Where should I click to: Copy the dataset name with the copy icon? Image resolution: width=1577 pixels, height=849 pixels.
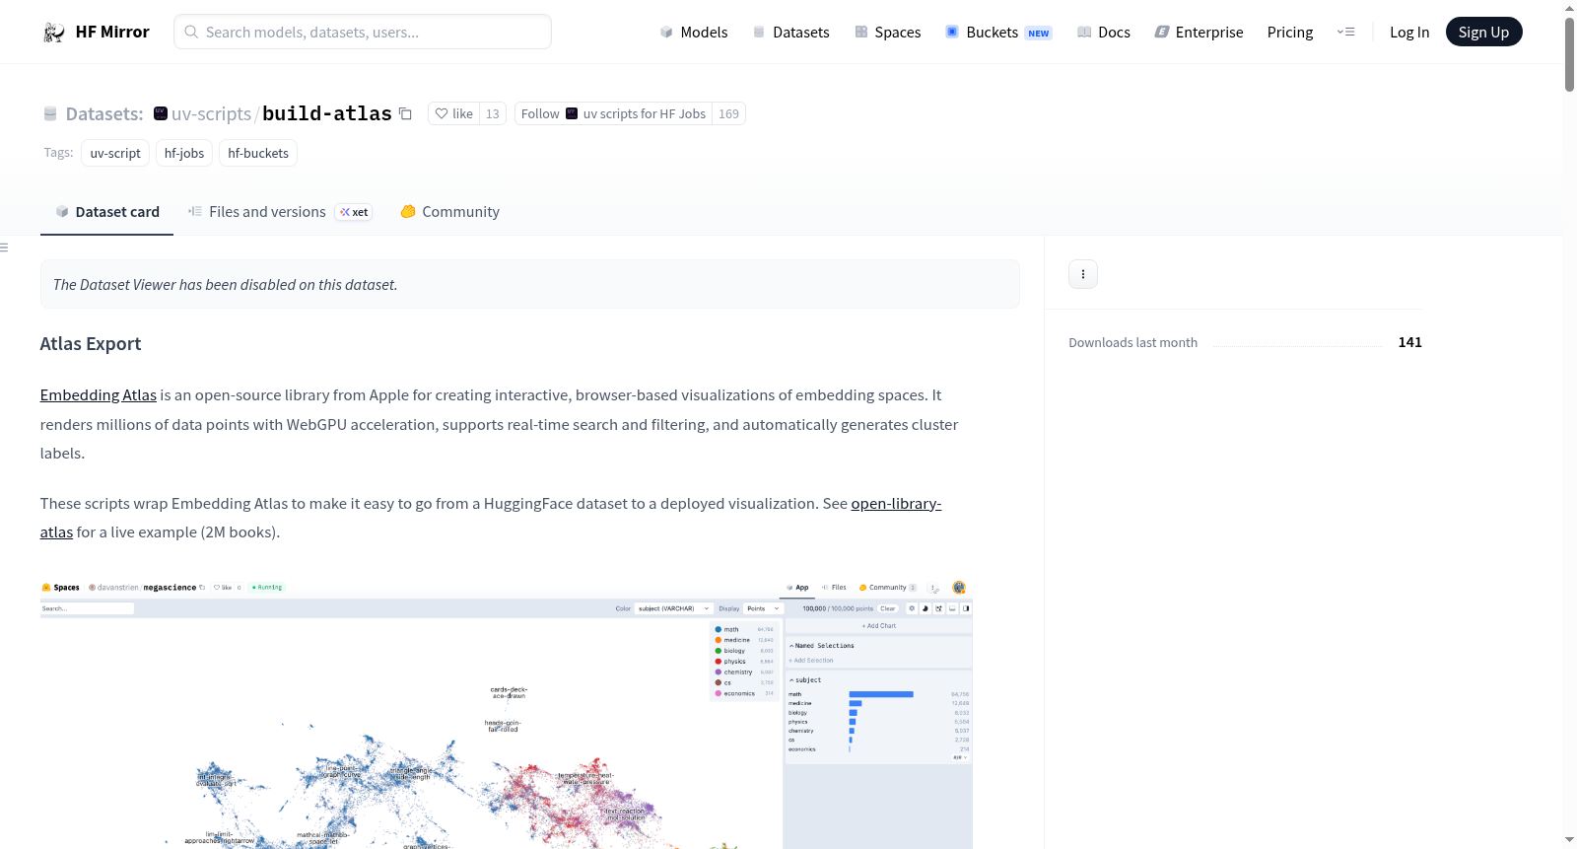click(405, 113)
